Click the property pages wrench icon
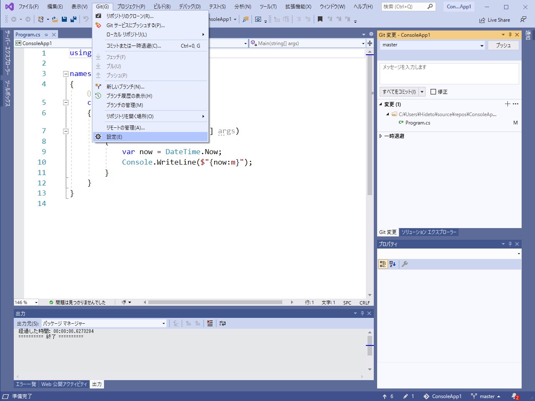Image resolution: width=535 pixels, height=401 pixels. click(x=404, y=264)
